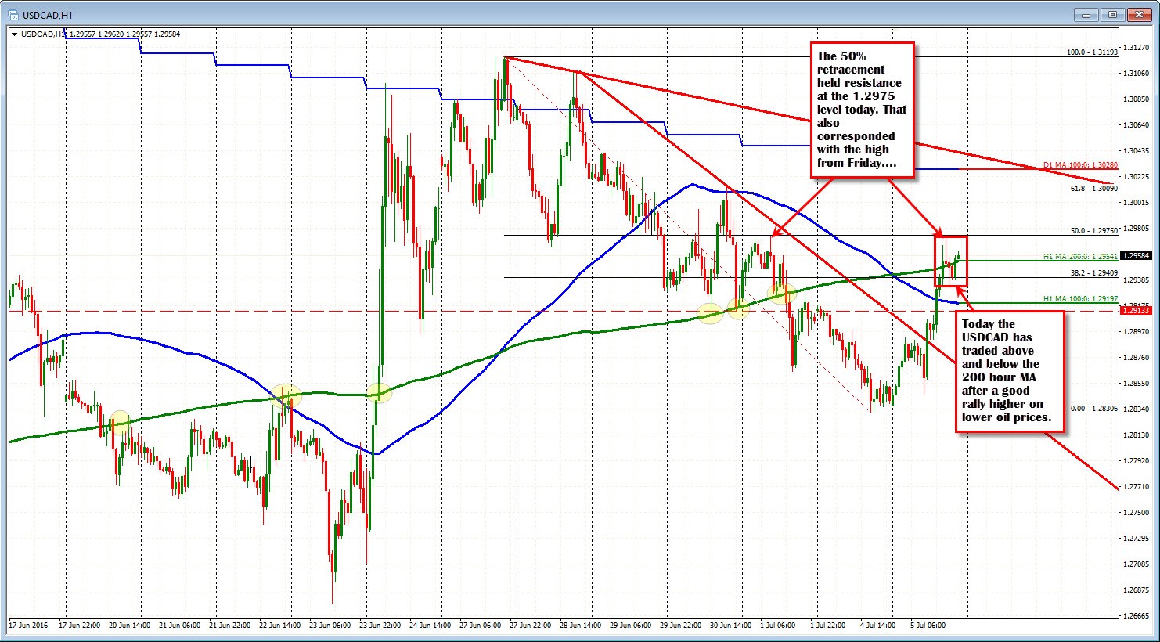1160x642 pixels.
Task: Click 1.27500 on the price scale
Action: (1137, 513)
